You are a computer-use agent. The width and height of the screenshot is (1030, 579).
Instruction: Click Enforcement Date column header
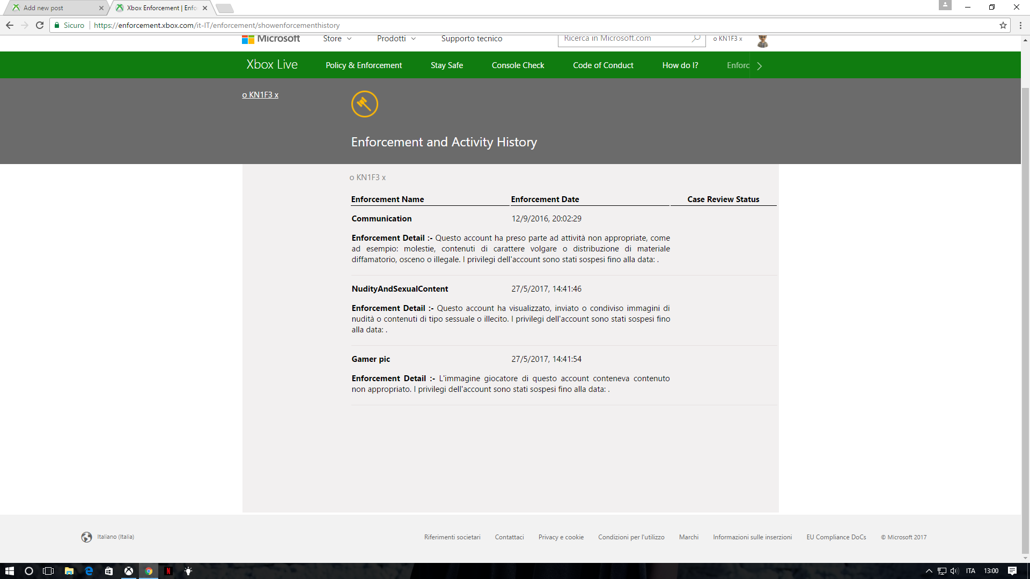tap(545, 199)
